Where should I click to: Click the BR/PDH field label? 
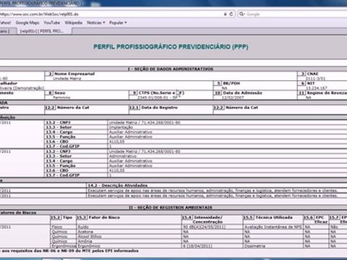[x=231, y=83]
